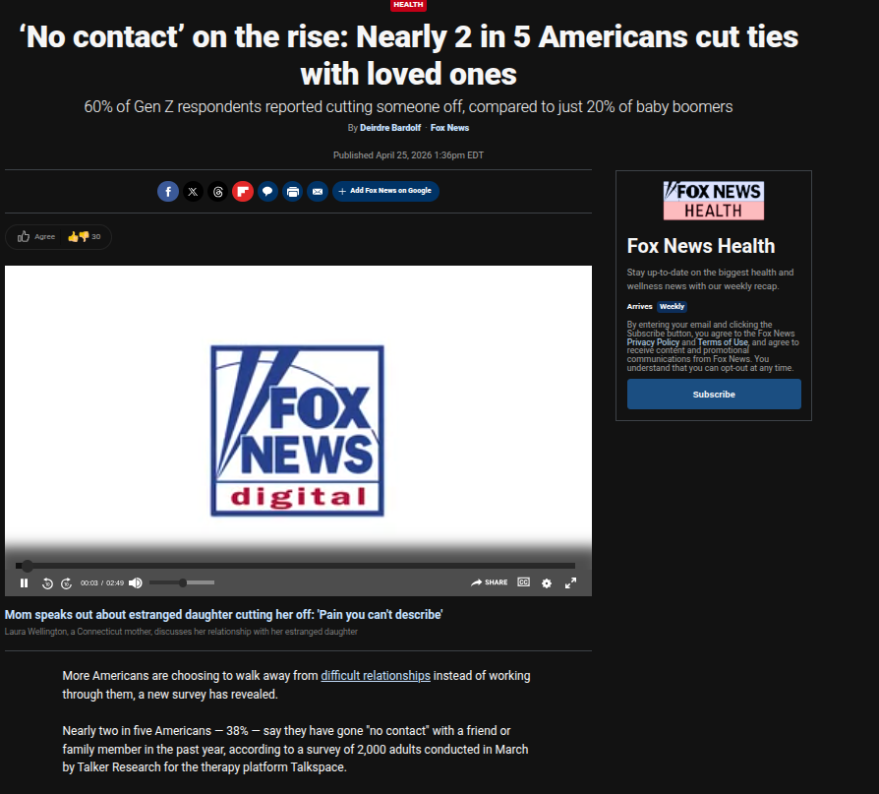
Task: Open the comments bubble icon
Action: point(267,191)
